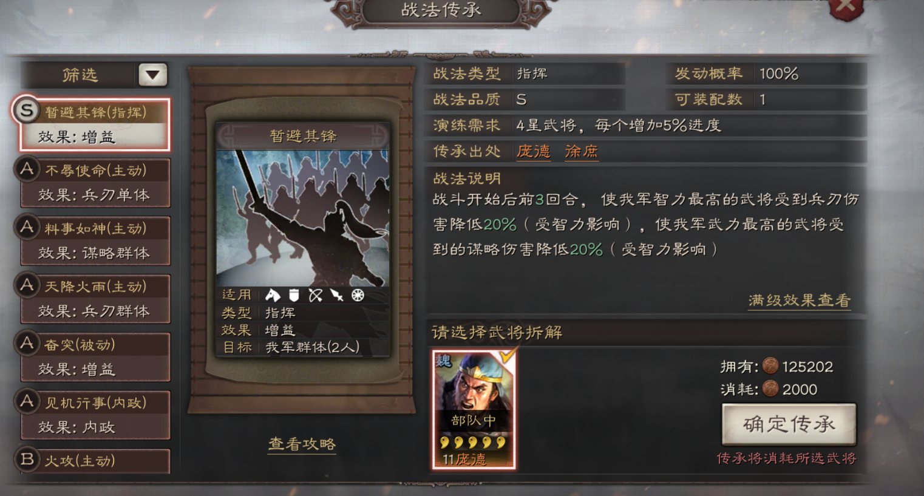
Task: Select the 火攻(主动) B-grade tactic
Action: coord(95,461)
